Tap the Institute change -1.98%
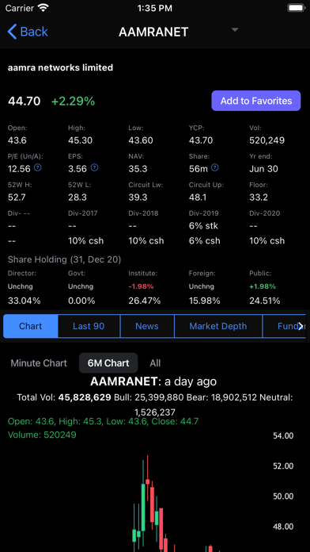The width and height of the screenshot is (310, 552). tap(141, 286)
